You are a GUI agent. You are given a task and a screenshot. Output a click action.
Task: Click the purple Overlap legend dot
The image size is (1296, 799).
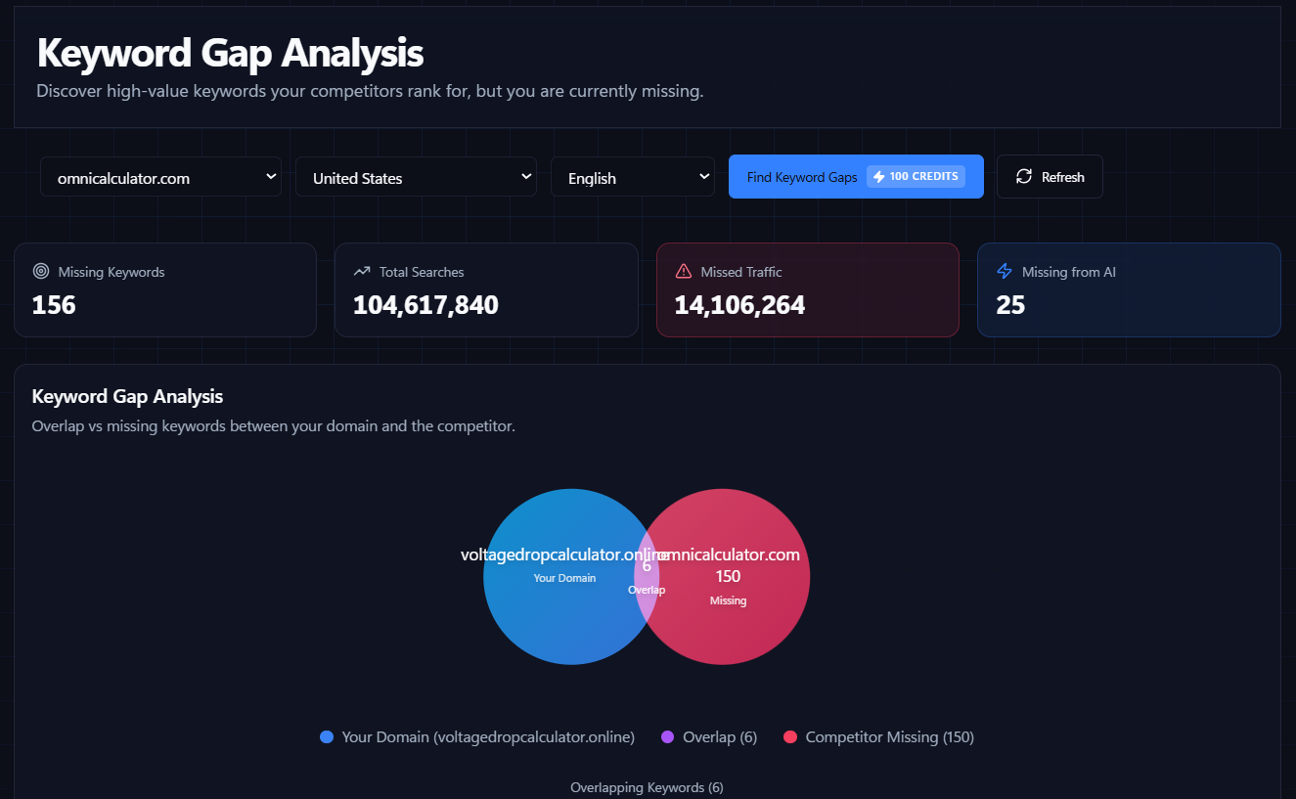[x=668, y=737]
